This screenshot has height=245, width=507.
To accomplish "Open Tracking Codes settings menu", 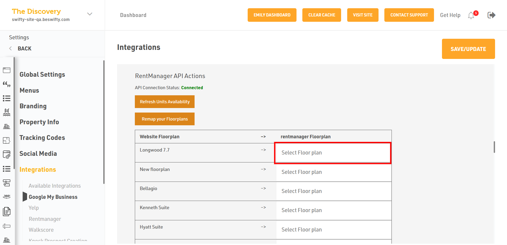I will (x=42, y=138).
